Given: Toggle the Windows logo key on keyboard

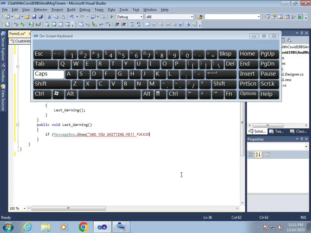Looking at the screenshot, I should [58, 94].
